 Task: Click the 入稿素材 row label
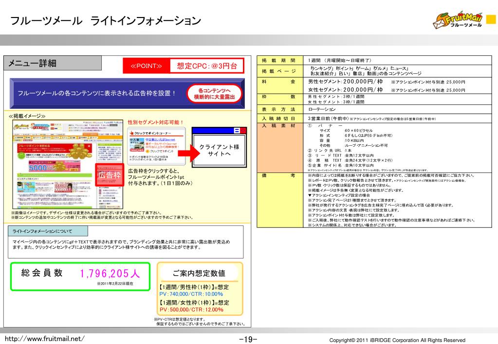click(x=278, y=126)
